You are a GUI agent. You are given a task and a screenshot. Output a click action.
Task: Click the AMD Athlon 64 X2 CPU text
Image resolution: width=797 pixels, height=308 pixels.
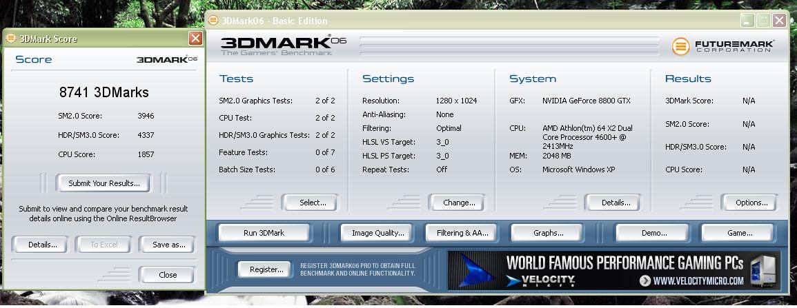[588, 137]
